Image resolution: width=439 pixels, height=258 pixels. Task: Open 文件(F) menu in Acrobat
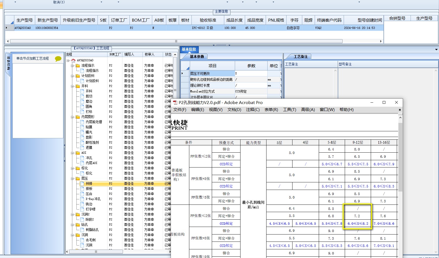click(x=180, y=110)
